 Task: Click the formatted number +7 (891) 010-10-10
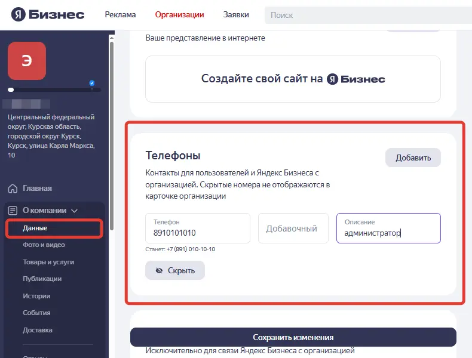(x=191, y=249)
